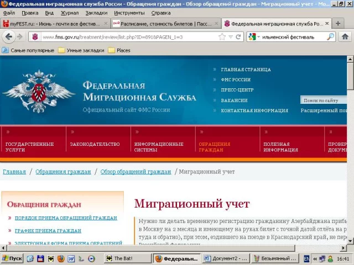
Task: Click the floppy disk quick launch icon
Action: tap(40, 258)
